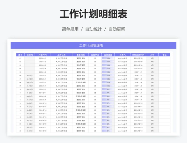Toggle the 完成状态 checkbox in row 07

(x=95, y=79)
